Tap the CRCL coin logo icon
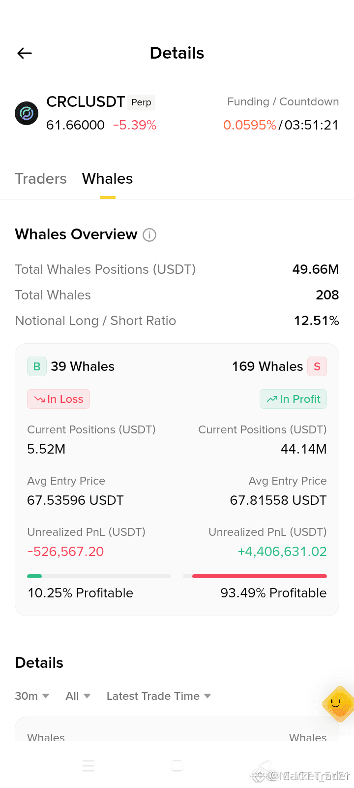This screenshot has height=788, width=354. pos(27,113)
